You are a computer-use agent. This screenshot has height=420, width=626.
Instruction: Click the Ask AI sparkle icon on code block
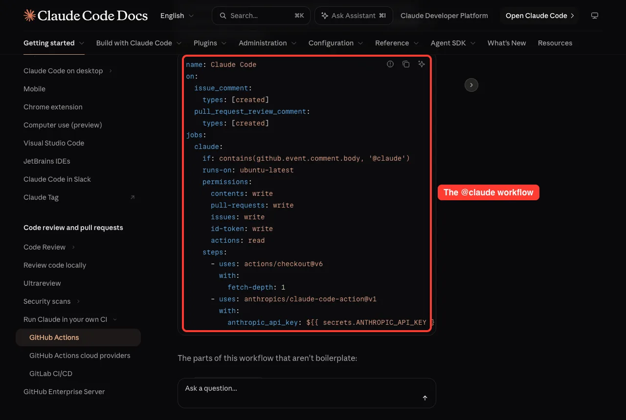pyautogui.click(x=422, y=64)
